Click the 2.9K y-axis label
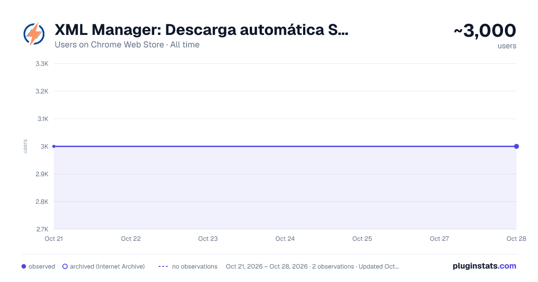The height and width of the screenshot is (282, 538). click(42, 174)
